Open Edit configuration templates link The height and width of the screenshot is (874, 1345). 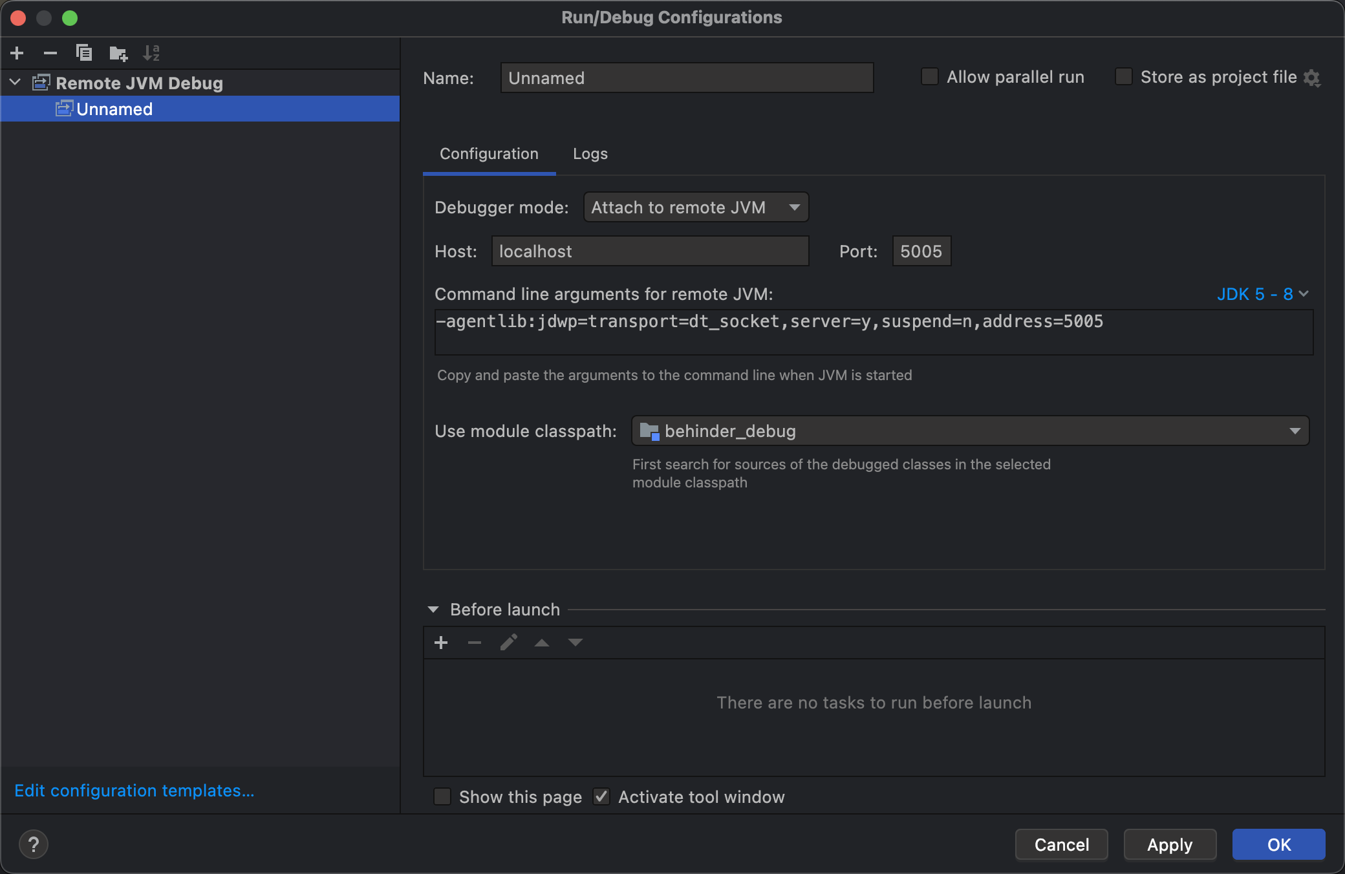134,791
